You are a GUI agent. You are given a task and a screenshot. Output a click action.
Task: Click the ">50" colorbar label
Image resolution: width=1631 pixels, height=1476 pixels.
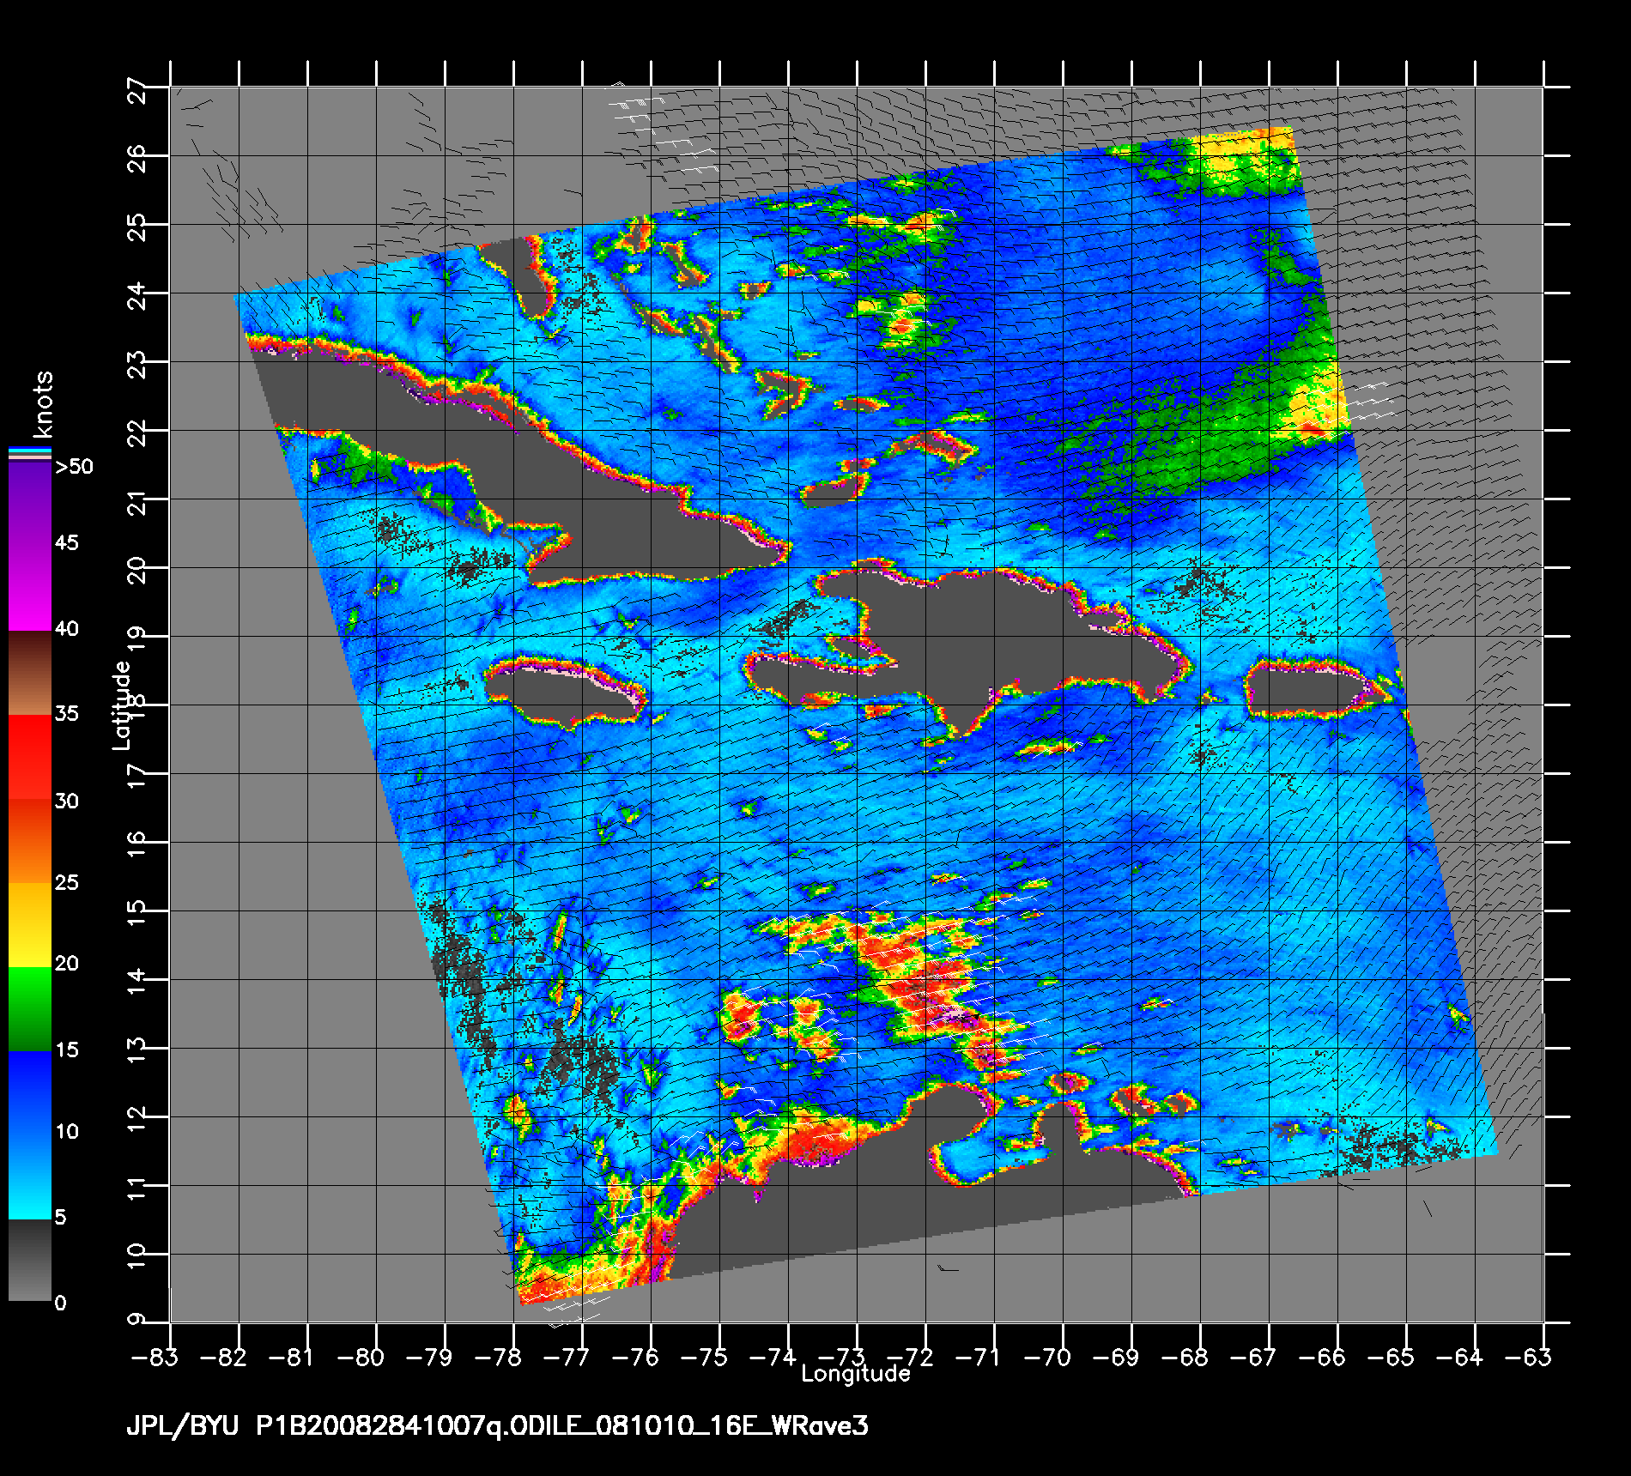point(75,467)
